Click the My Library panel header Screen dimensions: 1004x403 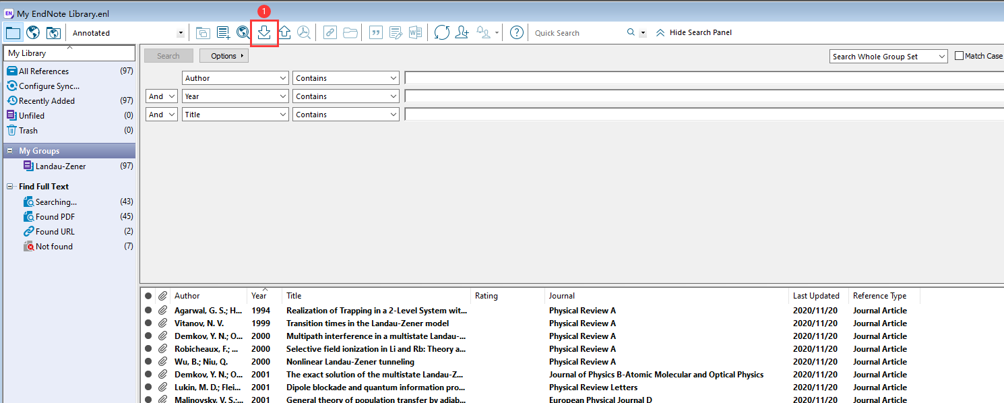coord(69,53)
